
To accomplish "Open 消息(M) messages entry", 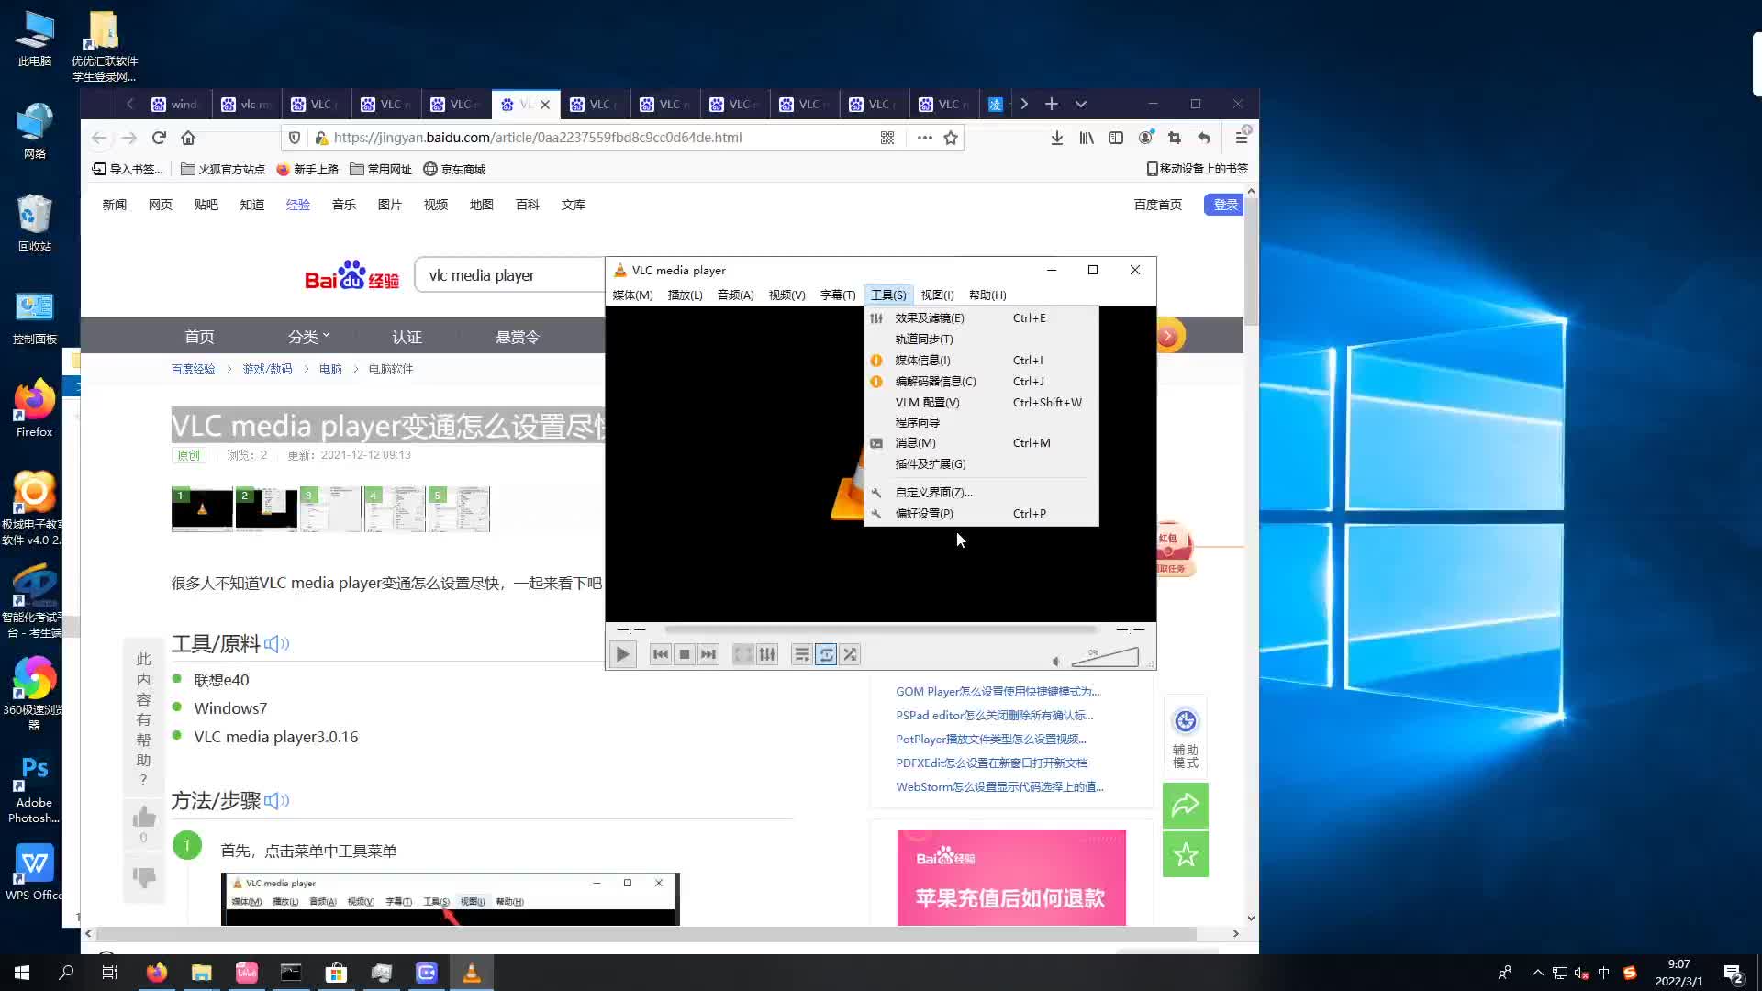I will (x=981, y=442).
